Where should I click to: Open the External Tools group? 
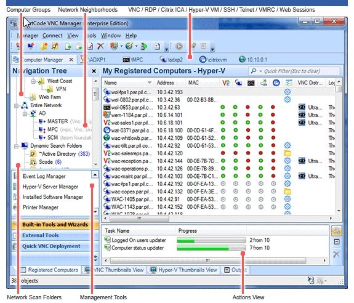[55, 235]
